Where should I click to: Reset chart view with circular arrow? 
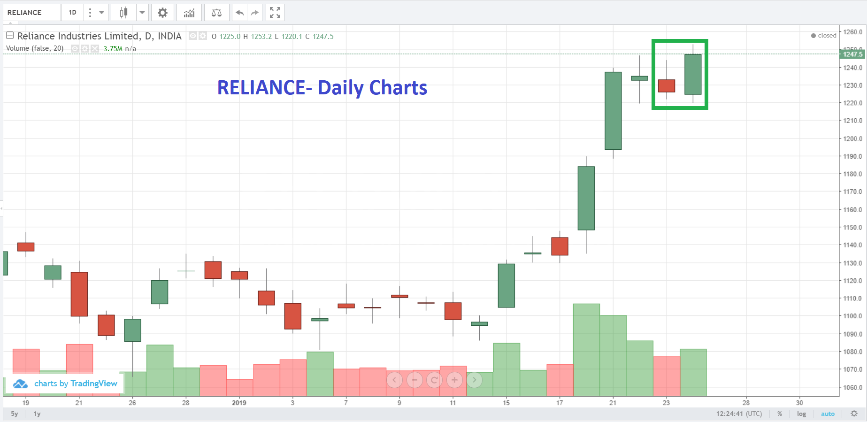pos(434,380)
